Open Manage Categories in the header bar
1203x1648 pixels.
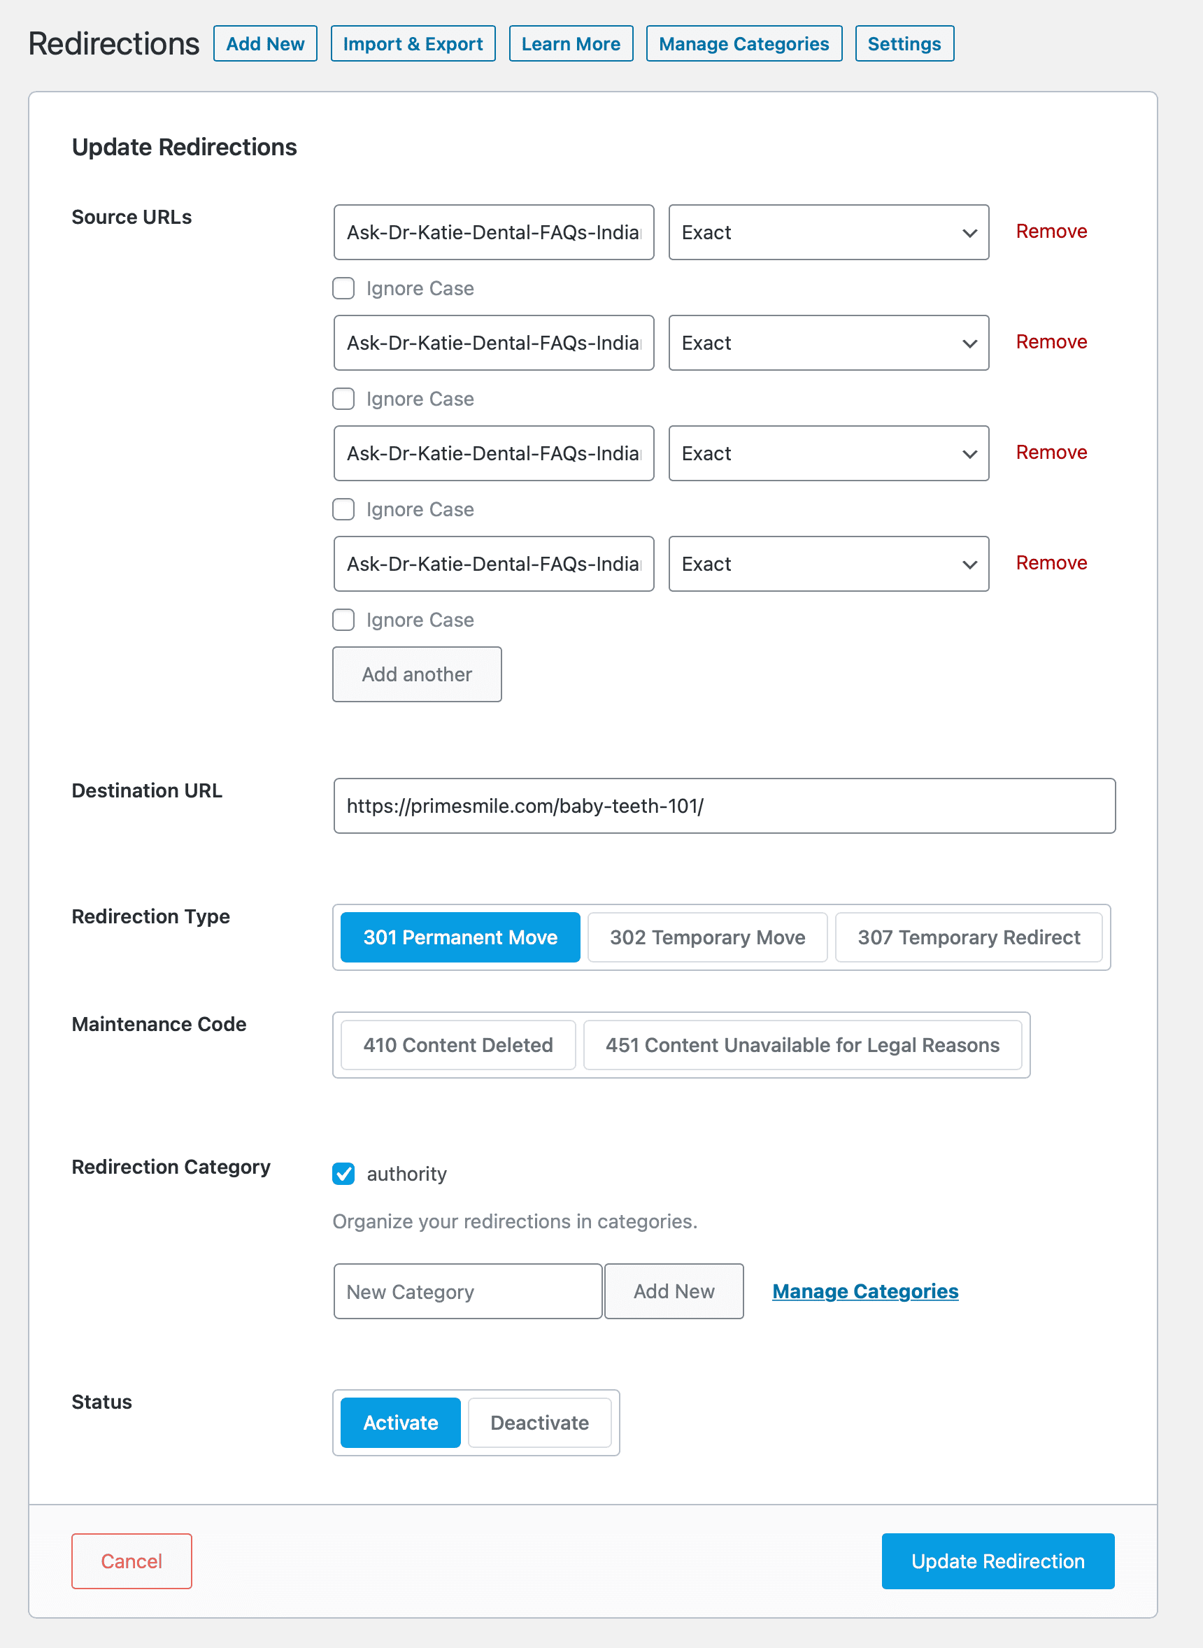pyautogui.click(x=743, y=43)
